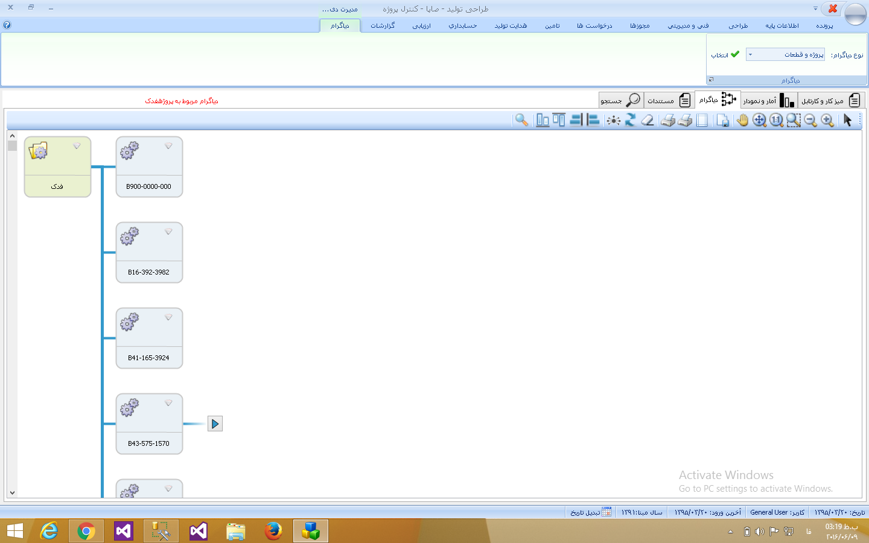Screen dimensions: 869x543
Task: Click تبدیل تاریخ in the status bar
Action: click(590, 512)
